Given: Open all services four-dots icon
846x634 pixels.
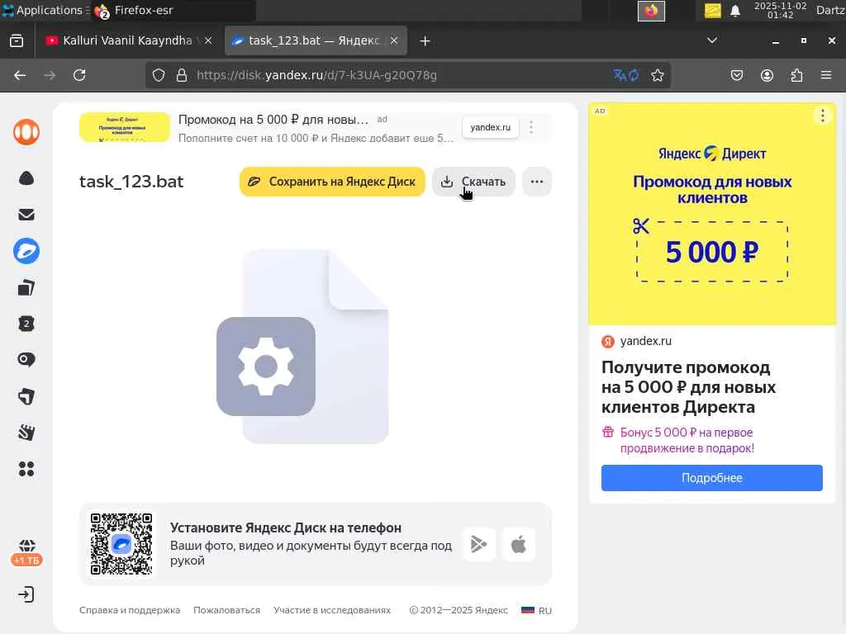Looking at the screenshot, I should tap(26, 469).
